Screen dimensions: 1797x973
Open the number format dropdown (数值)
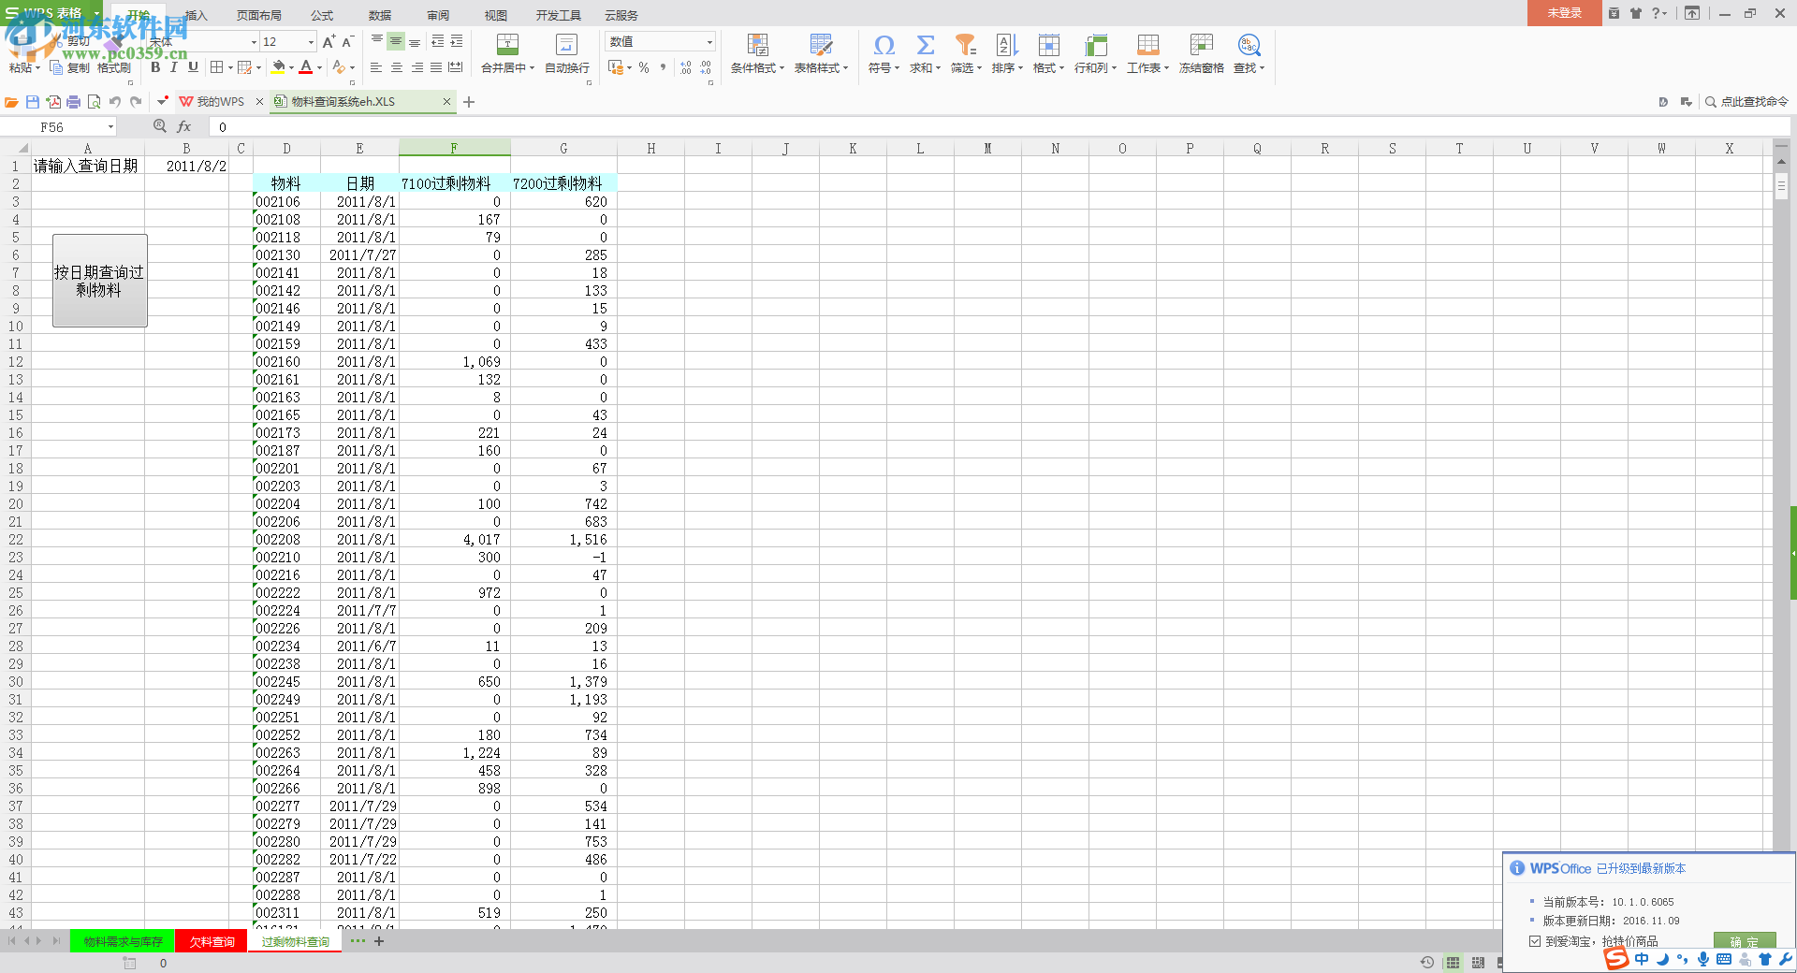pos(709,42)
